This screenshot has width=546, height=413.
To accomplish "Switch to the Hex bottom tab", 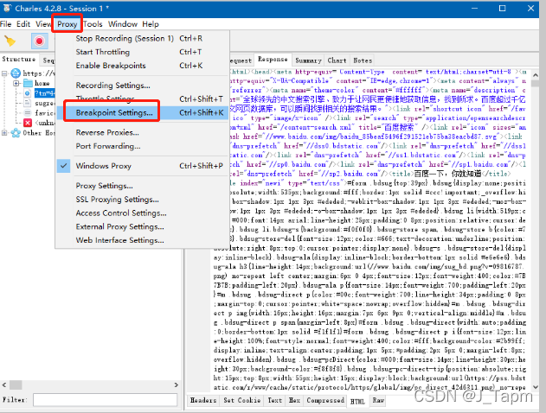I will pyautogui.click(x=294, y=400).
